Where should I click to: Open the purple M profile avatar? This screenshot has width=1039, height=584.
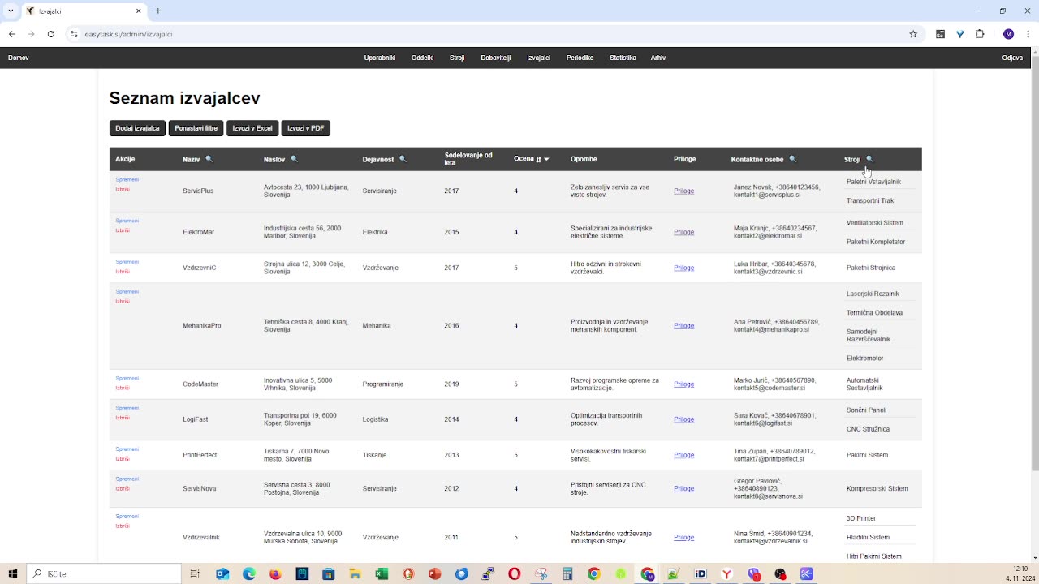[x=1008, y=34]
